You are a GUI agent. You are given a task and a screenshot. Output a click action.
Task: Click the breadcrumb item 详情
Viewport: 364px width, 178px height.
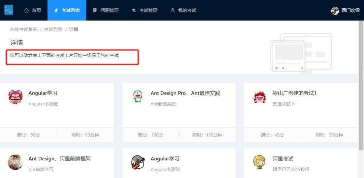(73, 29)
